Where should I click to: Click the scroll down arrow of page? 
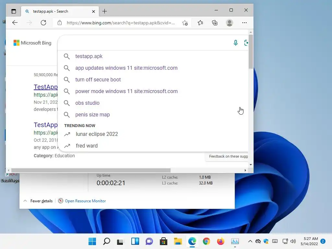[251, 164]
